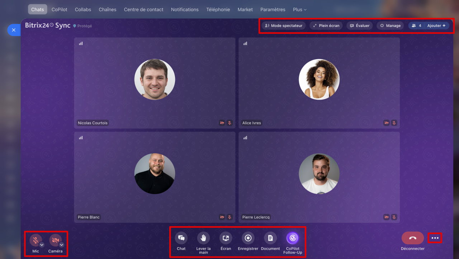This screenshot has width=459, height=259.
Task: Close the call panel with X
Action: pyautogui.click(x=14, y=30)
